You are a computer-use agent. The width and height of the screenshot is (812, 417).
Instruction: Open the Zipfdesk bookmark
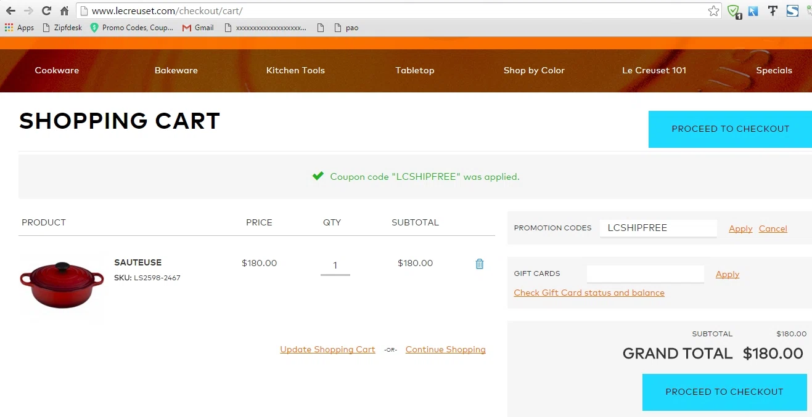coord(62,28)
